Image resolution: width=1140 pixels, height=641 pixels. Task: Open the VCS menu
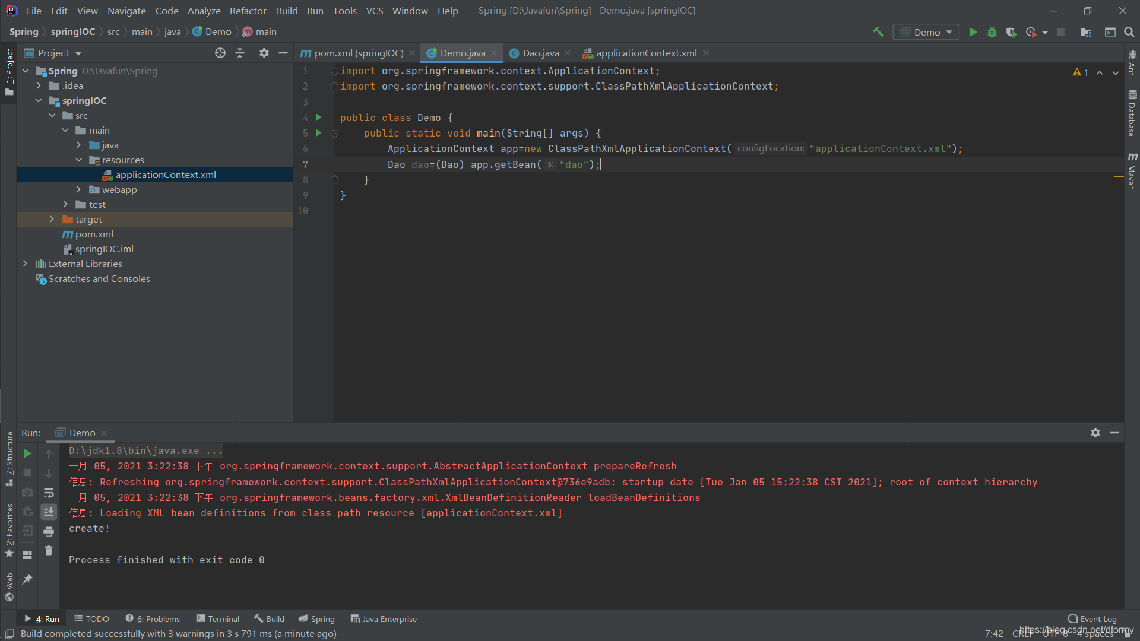point(375,11)
